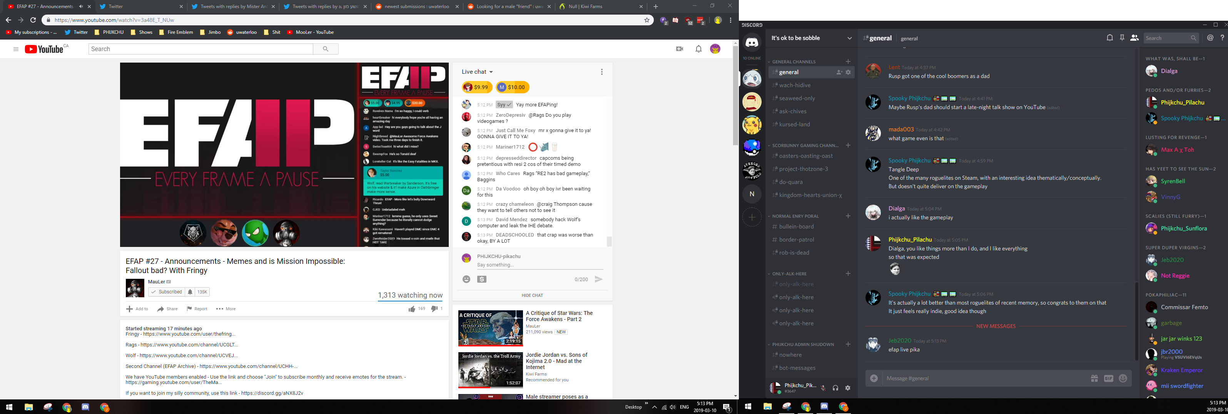
Task: Click HIDE CHAT below live chat
Action: [532, 295]
